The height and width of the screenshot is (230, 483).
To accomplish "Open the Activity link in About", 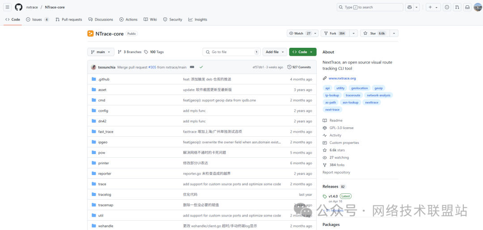I will point(335,135).
